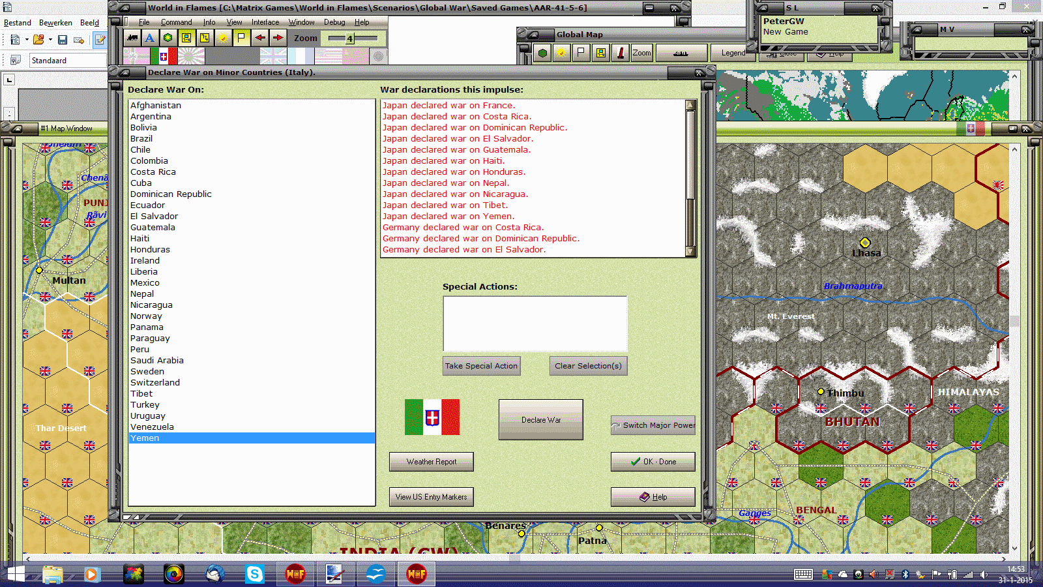The height and width of the screenshot is (587, 1043).
Task: Select Ireland in the country list
Action: pos(252,260)
